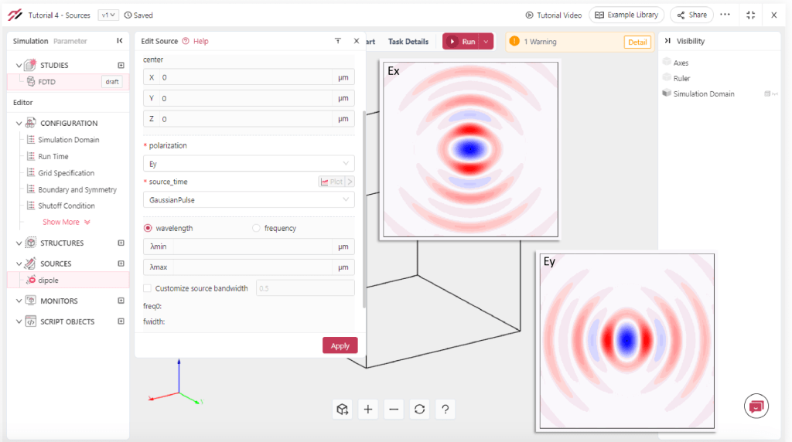Click the 3D view cube icon

coord(343,410)
